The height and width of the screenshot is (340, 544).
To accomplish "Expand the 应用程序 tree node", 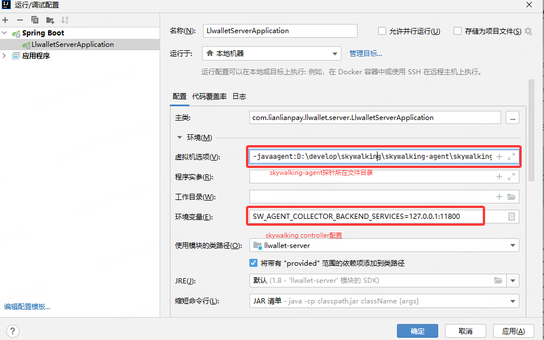I will pyautogui.click(x=5, y=56).
